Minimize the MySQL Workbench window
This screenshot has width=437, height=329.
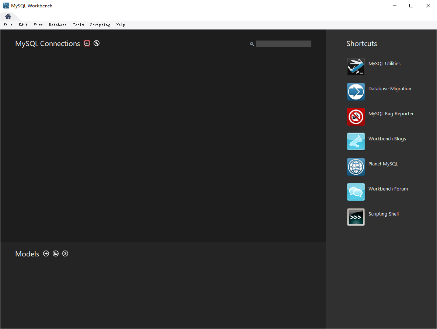[394, 6]
